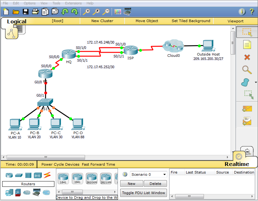Switch to the Logical workspace tab

tap(16, 21)
